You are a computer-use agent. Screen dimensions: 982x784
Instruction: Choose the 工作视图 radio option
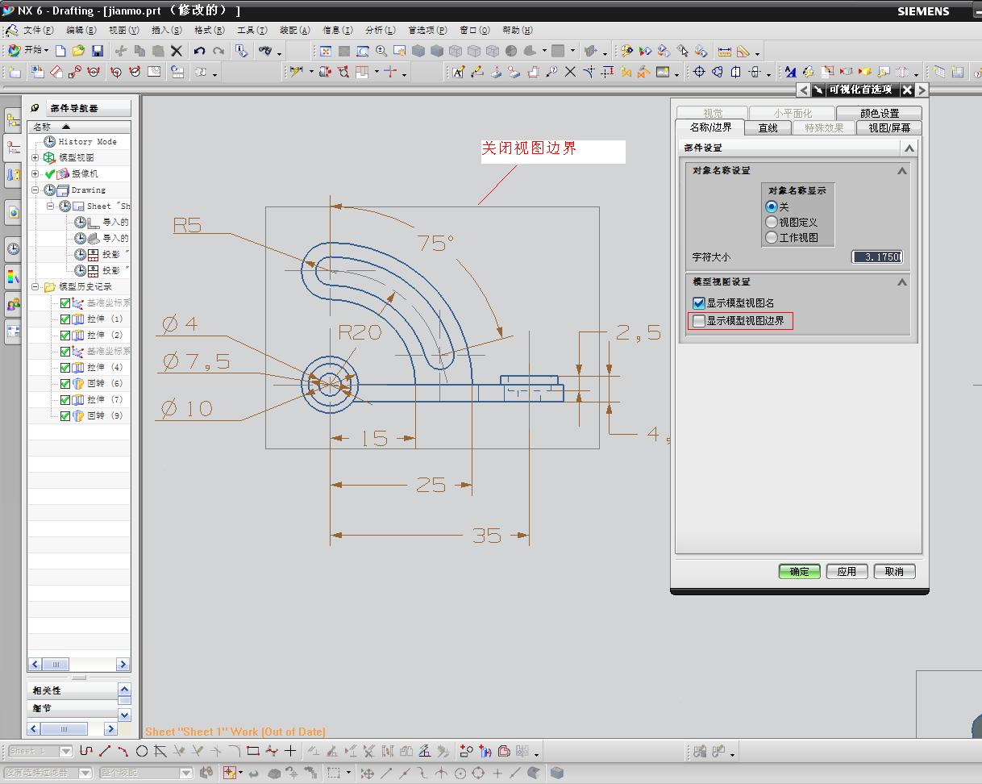pos(772,237)
